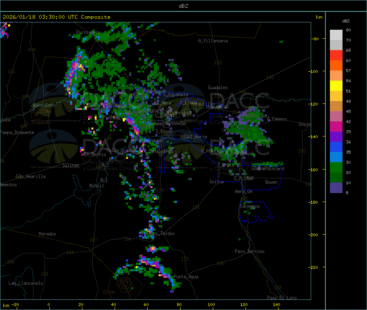
Task: Select the 'Soitue' place label
Action: 217,182
